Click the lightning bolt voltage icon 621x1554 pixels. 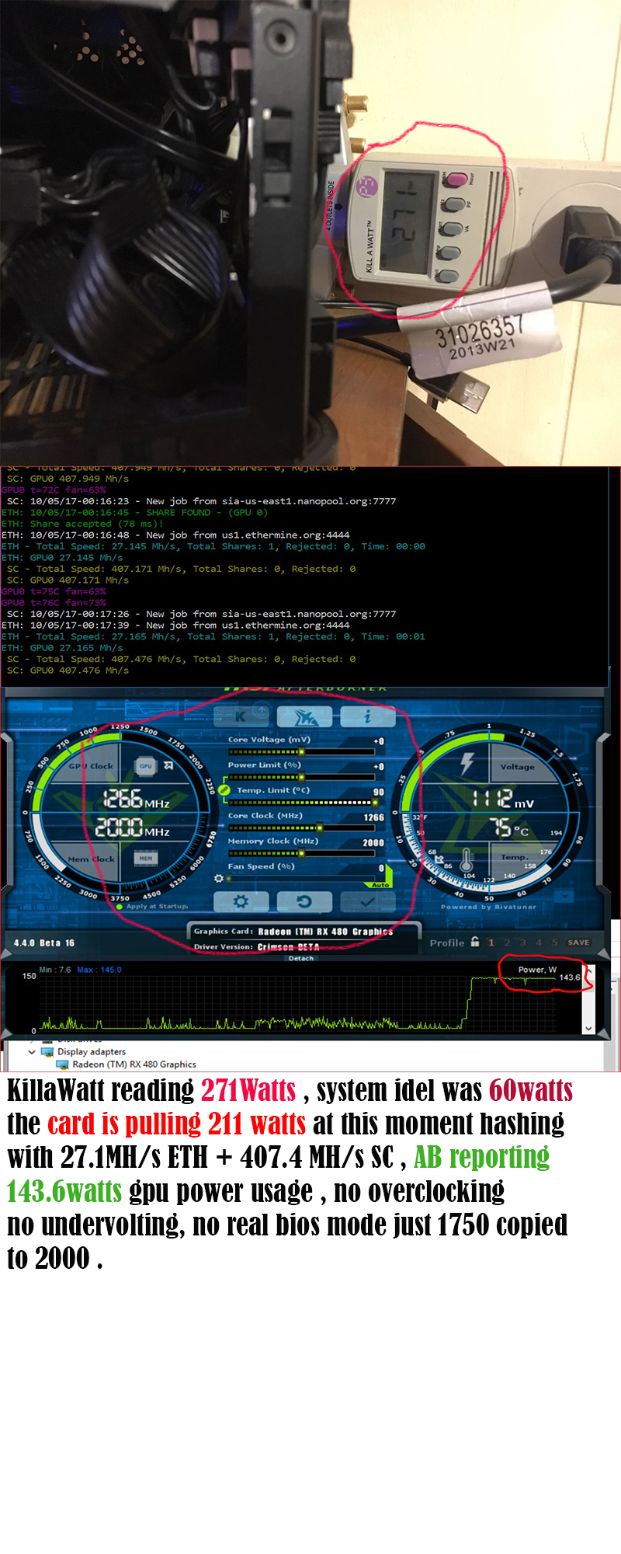coord(467,763)
